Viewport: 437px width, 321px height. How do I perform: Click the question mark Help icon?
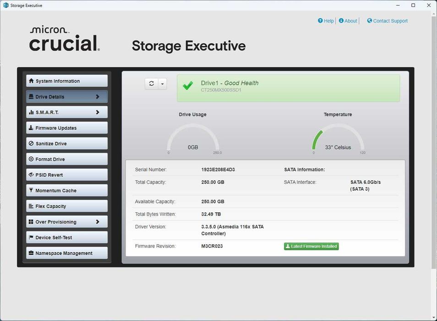320,21
